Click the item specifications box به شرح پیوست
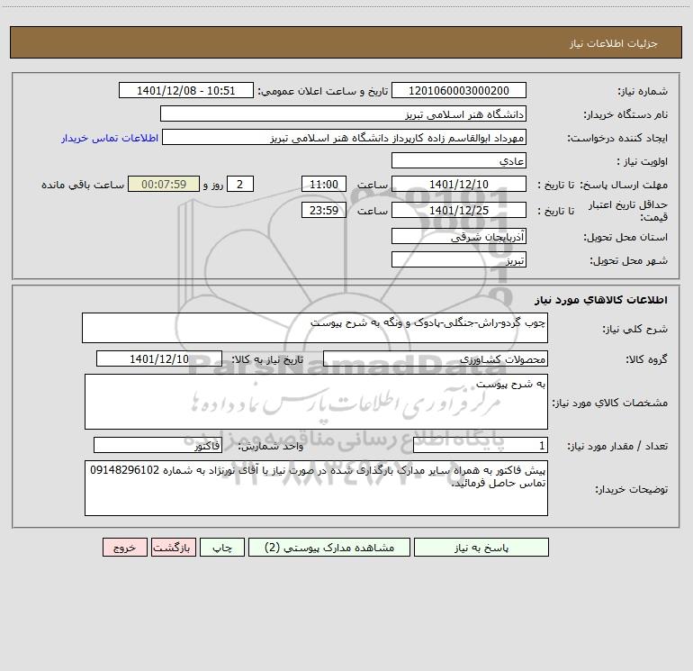Image resolution: width=693 pixels, height=671 pixels. click(x=316, y=402)
